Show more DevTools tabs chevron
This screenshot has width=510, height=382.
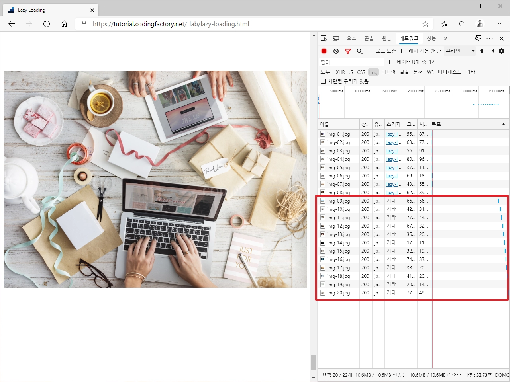point(445,38)
